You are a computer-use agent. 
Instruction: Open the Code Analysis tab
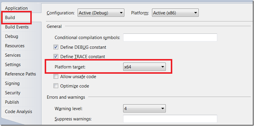19,111
